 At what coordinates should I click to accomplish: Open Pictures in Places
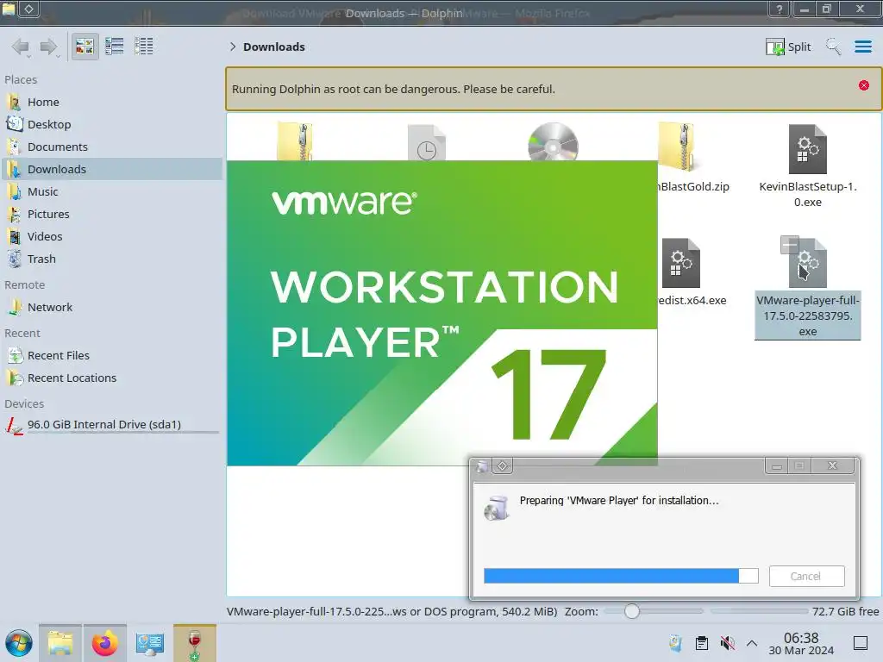pos(113,214)
